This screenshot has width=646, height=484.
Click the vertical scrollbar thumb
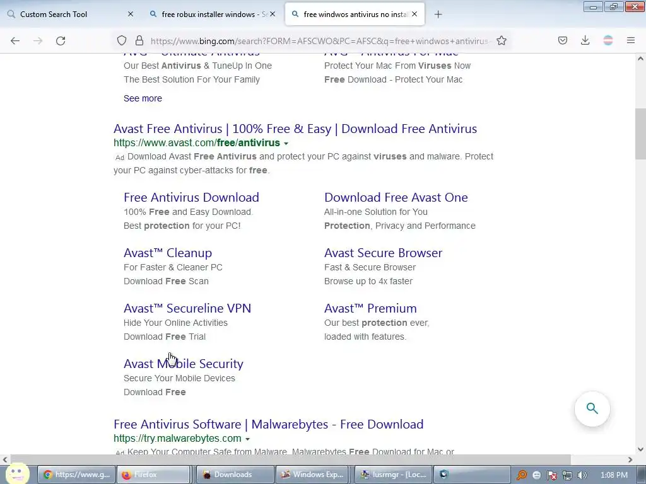point(640,134)
